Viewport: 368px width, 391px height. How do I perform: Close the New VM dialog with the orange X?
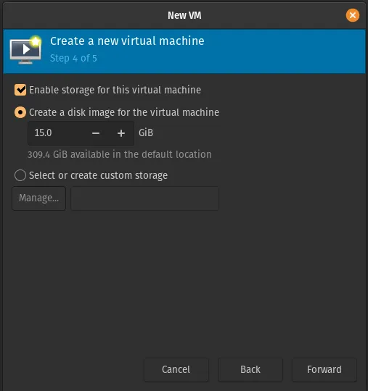[x=353, y=15]
